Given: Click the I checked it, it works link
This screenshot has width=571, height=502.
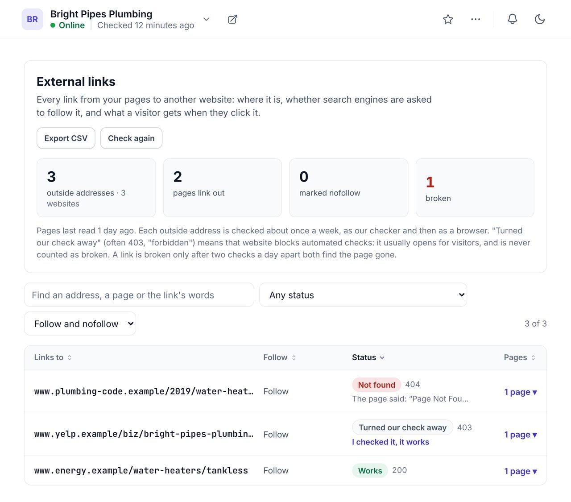Looking at the screenshot, I should click(390, 442).
